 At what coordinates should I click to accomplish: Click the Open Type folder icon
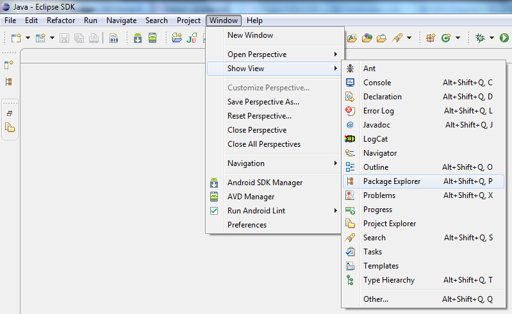click(352, 38)
